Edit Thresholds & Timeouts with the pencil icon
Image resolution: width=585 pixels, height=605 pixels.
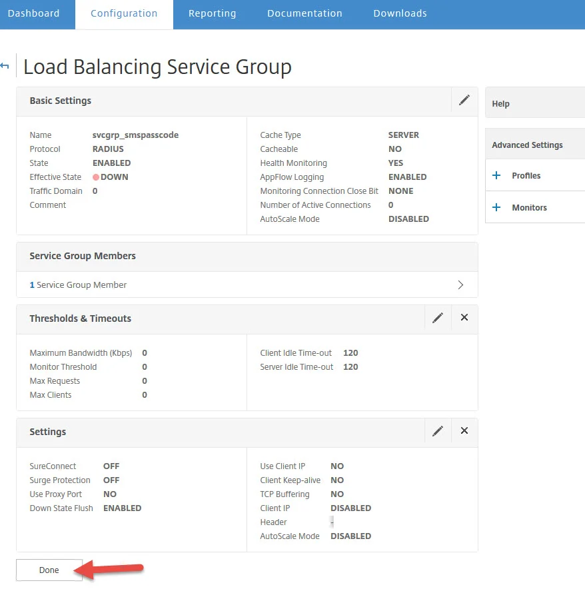[x=438, y=318]
